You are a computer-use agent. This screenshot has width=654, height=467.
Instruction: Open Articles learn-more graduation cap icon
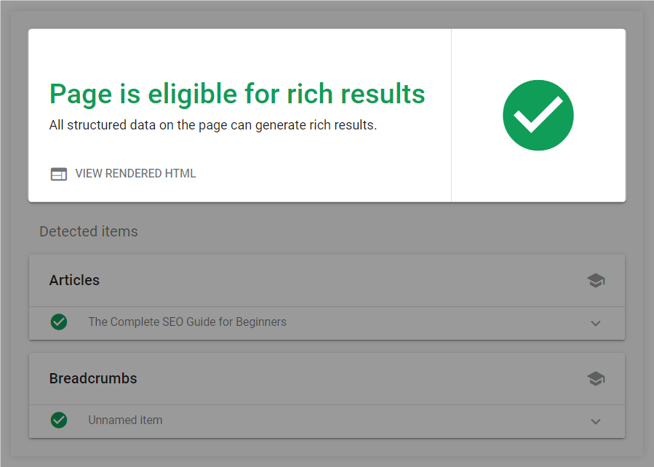pyautogui.click(x=596, y=280)
